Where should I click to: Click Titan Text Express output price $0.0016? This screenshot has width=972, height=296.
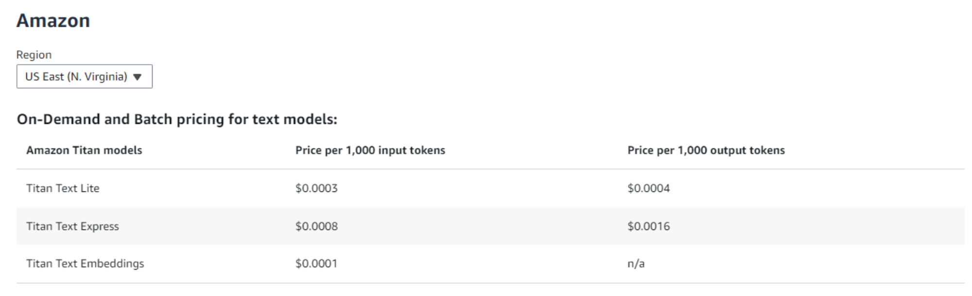(648, 226)
